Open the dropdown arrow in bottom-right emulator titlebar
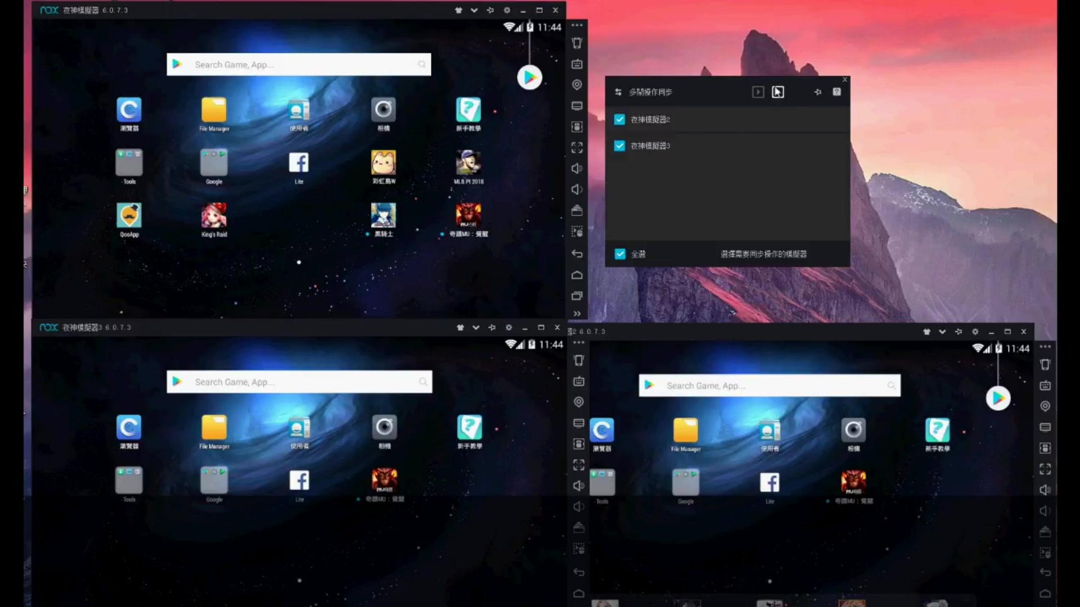The height and width of the screenshot is (607, 1080). (942, 332)
